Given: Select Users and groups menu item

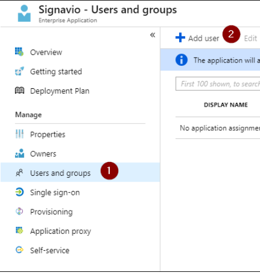Looking at the screenshot, I should (x=80, y=172).
